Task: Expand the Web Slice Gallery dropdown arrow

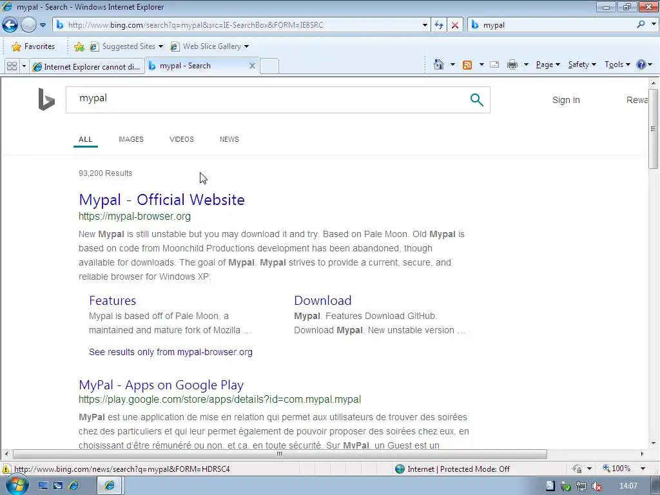Action: (x=247, y=46)
